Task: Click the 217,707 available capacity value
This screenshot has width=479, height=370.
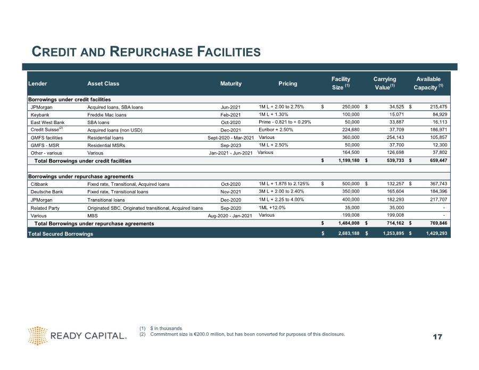Action: (439, 200)
